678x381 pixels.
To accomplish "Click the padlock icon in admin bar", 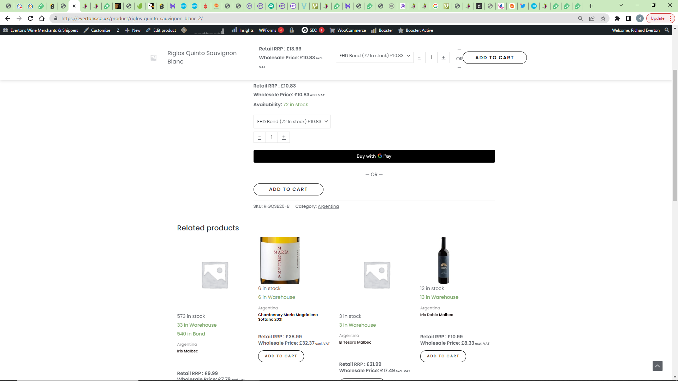I will [292, 30].
